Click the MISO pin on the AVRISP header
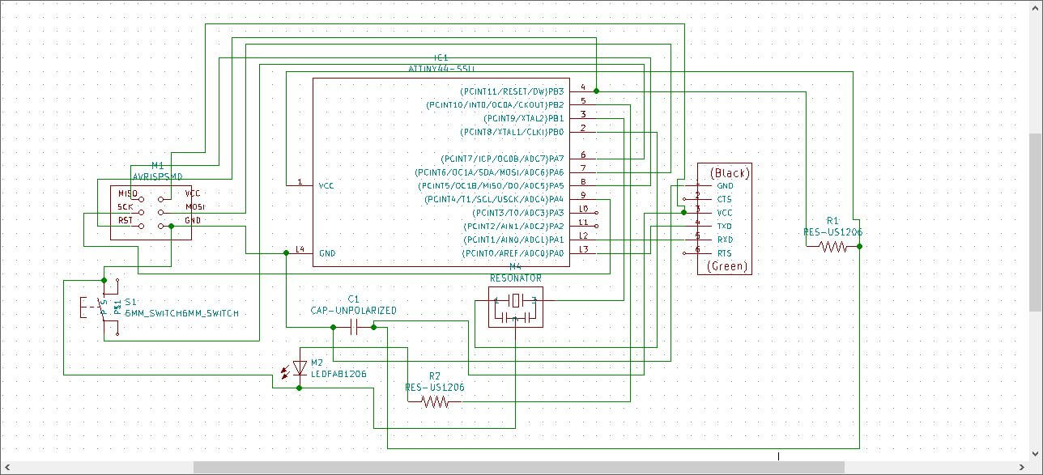The height and width of the screenshot is (475, 1043). pos(128,194)
